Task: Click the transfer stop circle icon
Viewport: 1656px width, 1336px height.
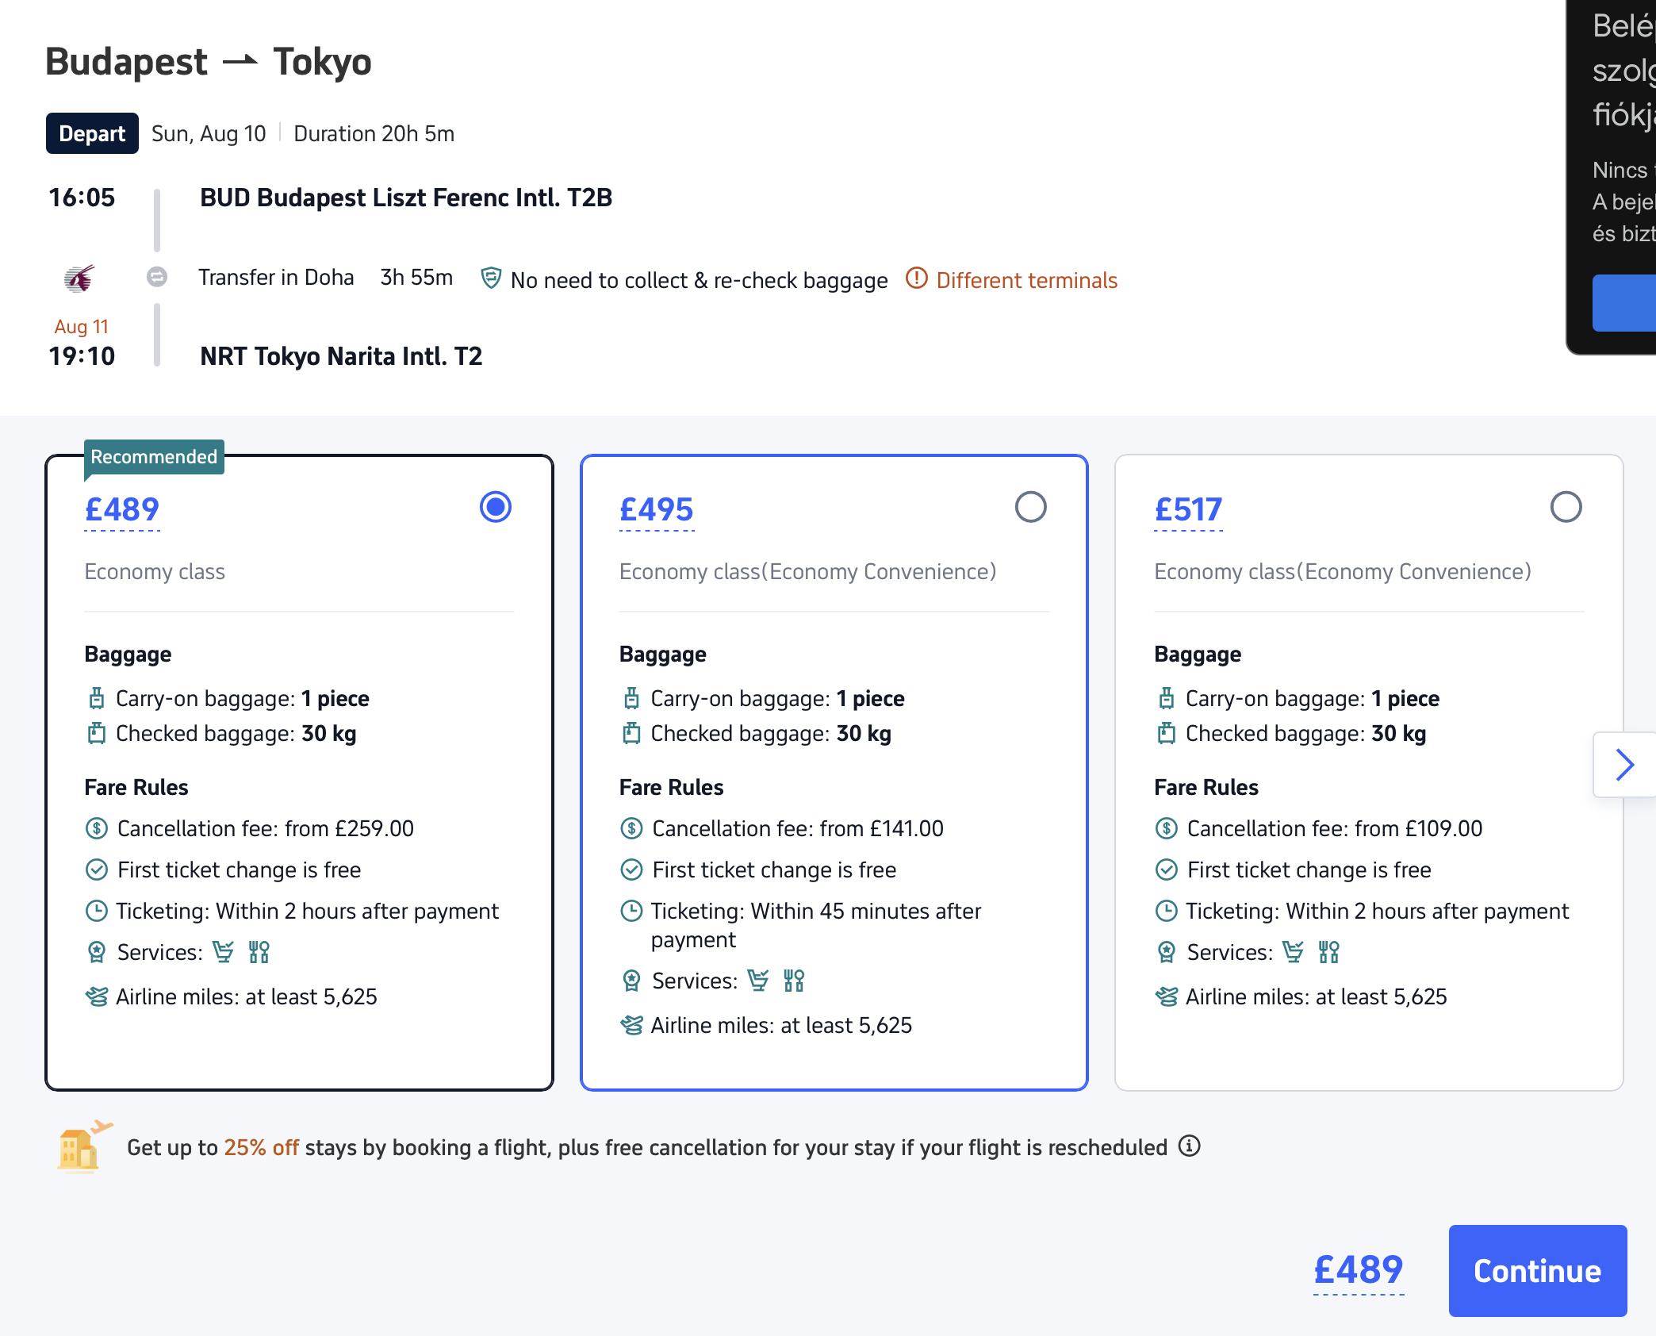Action: (x=157, y=277)
